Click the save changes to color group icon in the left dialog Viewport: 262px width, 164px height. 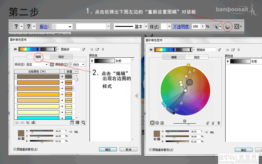(92, 49)
